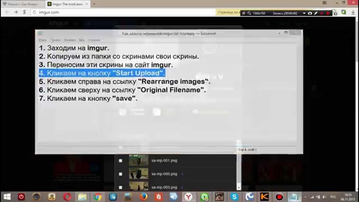The height and width of the screenshot is (202, 359).
Task: Switch to the Imgur browser tab
Action: [x=68, y=4]
